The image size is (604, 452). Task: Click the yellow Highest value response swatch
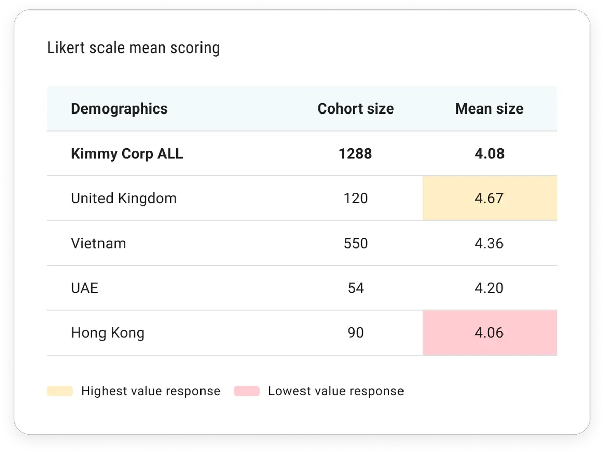[60, 391]
